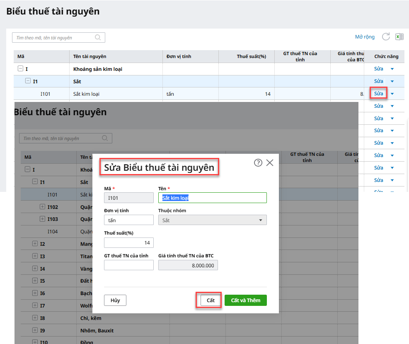Click Sửa link for Sắt kim loại row
The height and width of the screenshot is (344, 409).
point(378,94)
